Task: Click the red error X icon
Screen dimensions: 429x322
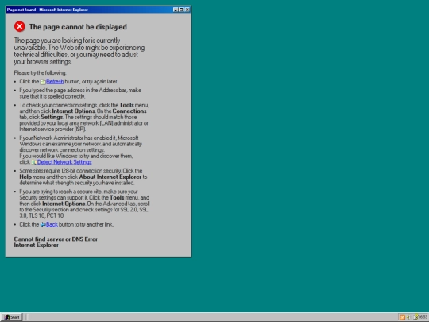Action: tap(20, 26)
